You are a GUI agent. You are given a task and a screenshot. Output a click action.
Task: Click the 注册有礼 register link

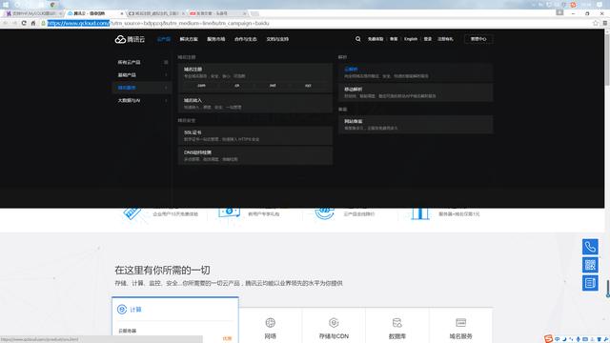point(445,39)
